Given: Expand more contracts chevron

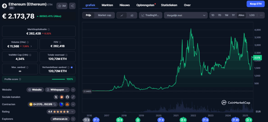Looking at the screenshot, I should click(x=73, y=104).
